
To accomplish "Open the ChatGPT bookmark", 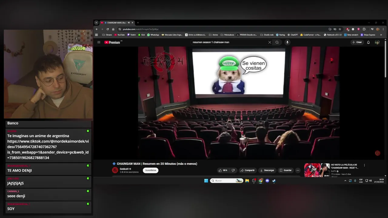I will click(293, 35).
